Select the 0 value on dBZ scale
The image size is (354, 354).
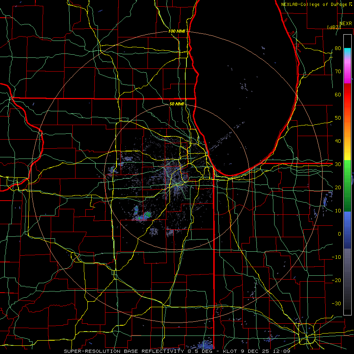[x=339, y=234]
